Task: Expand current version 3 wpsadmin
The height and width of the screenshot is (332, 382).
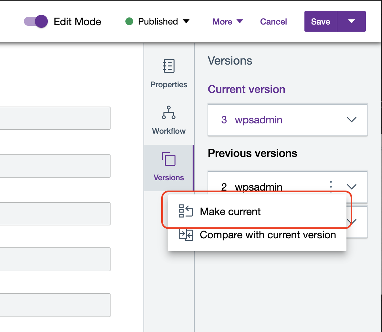Action: (x=351, y=120)
